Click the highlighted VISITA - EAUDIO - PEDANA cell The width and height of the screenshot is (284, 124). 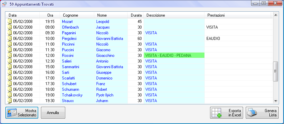[174, 56]
